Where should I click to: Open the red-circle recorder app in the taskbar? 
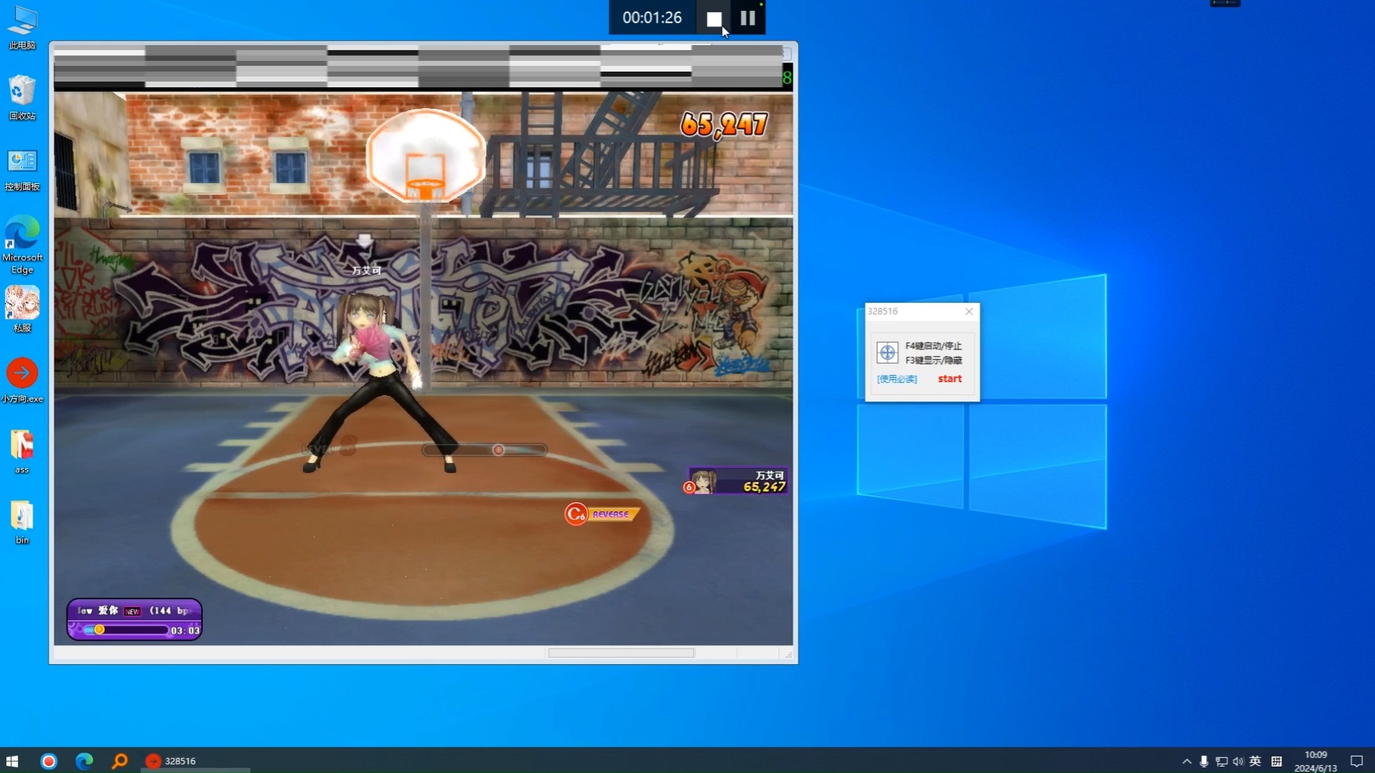coord(49,761)
